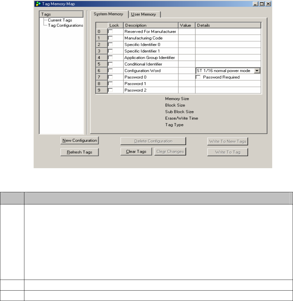
Task: Click the Conditional Identifier description cell
Action: click(151, 64)
